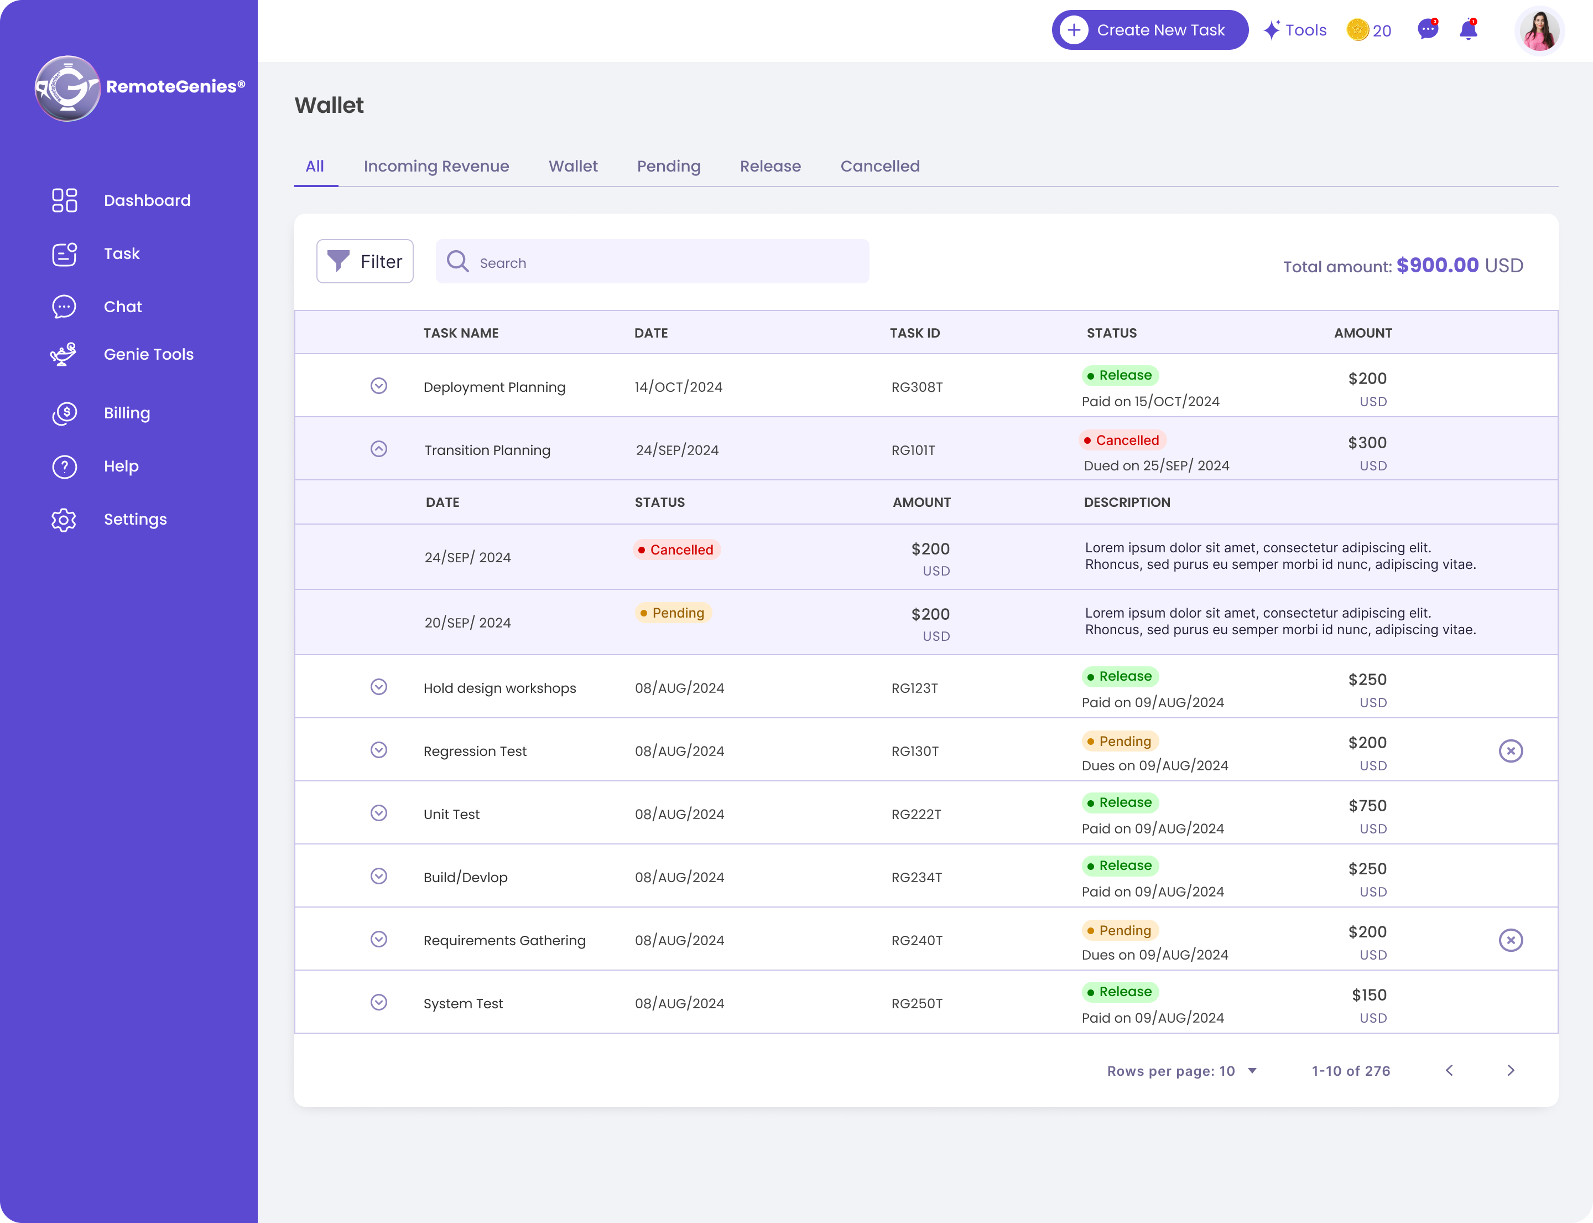Open Billing from the sidebar
The width and height of the screenshot is (1593, 1223).
coord(127,413)
